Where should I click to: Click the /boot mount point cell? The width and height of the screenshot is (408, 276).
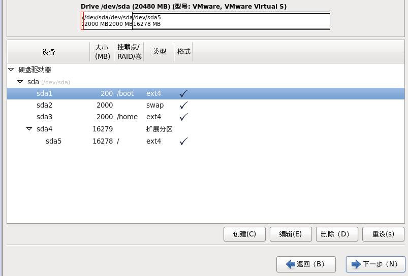pyautogui.click(x=125, y=93)
